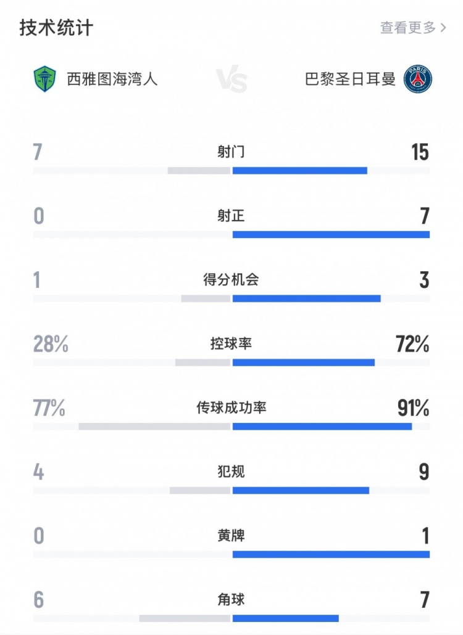Click the blue 控球率 bar

pyautogui.click(x=304, y=362)
